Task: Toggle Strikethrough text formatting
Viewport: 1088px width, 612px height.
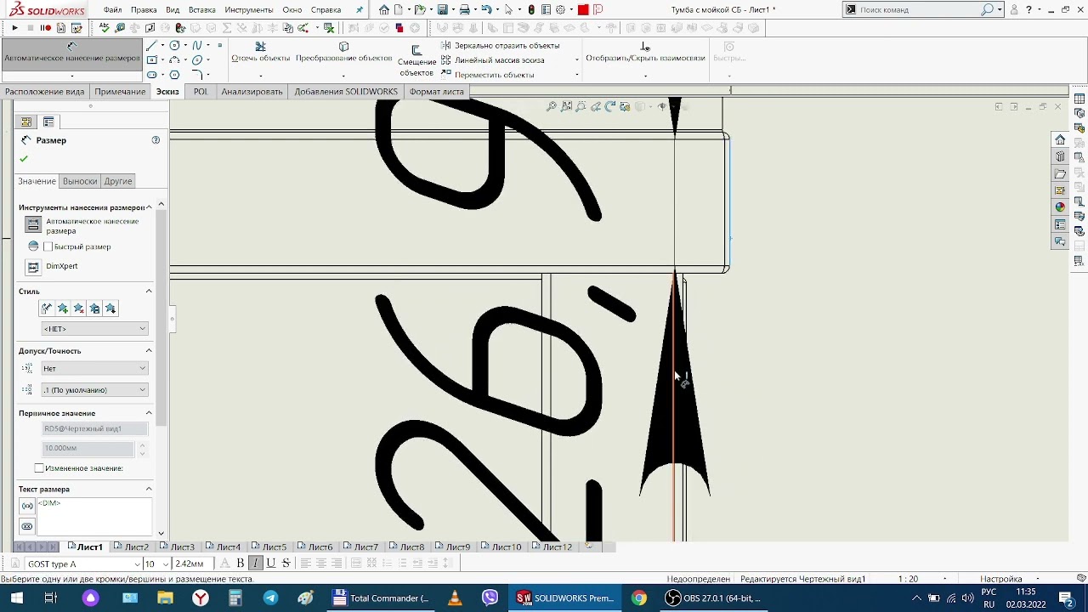Action: (286, 564)
